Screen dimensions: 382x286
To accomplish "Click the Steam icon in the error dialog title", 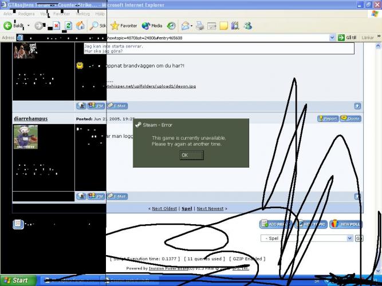I will (x=138, y=125).
